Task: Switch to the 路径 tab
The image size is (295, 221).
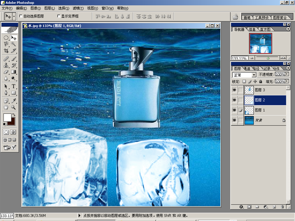Action: (256, 69)
